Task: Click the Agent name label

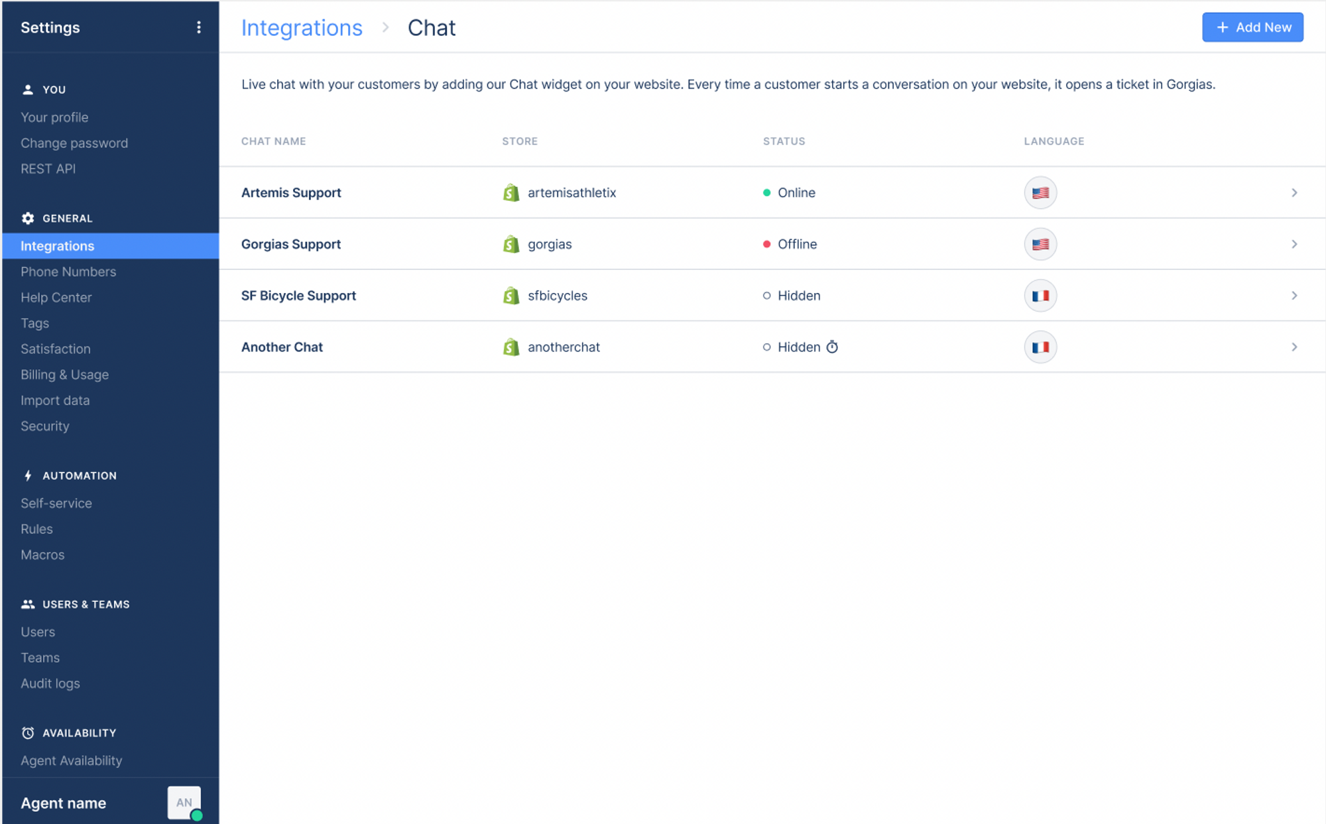Action: pos(64,803)
